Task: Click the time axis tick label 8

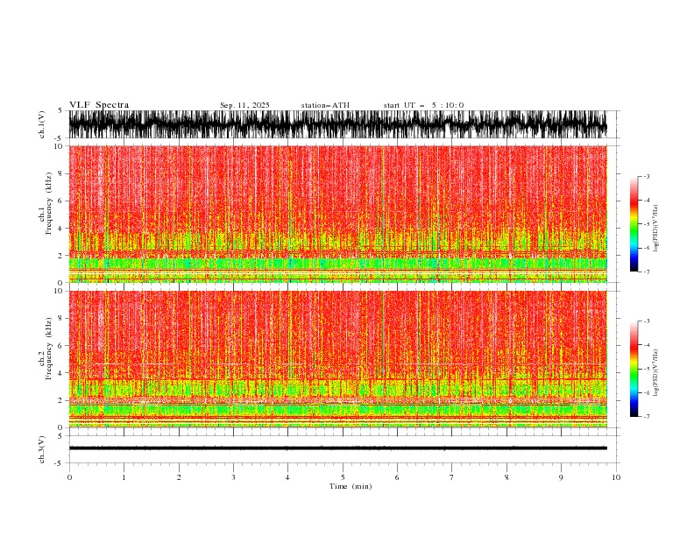Action: 506,477
